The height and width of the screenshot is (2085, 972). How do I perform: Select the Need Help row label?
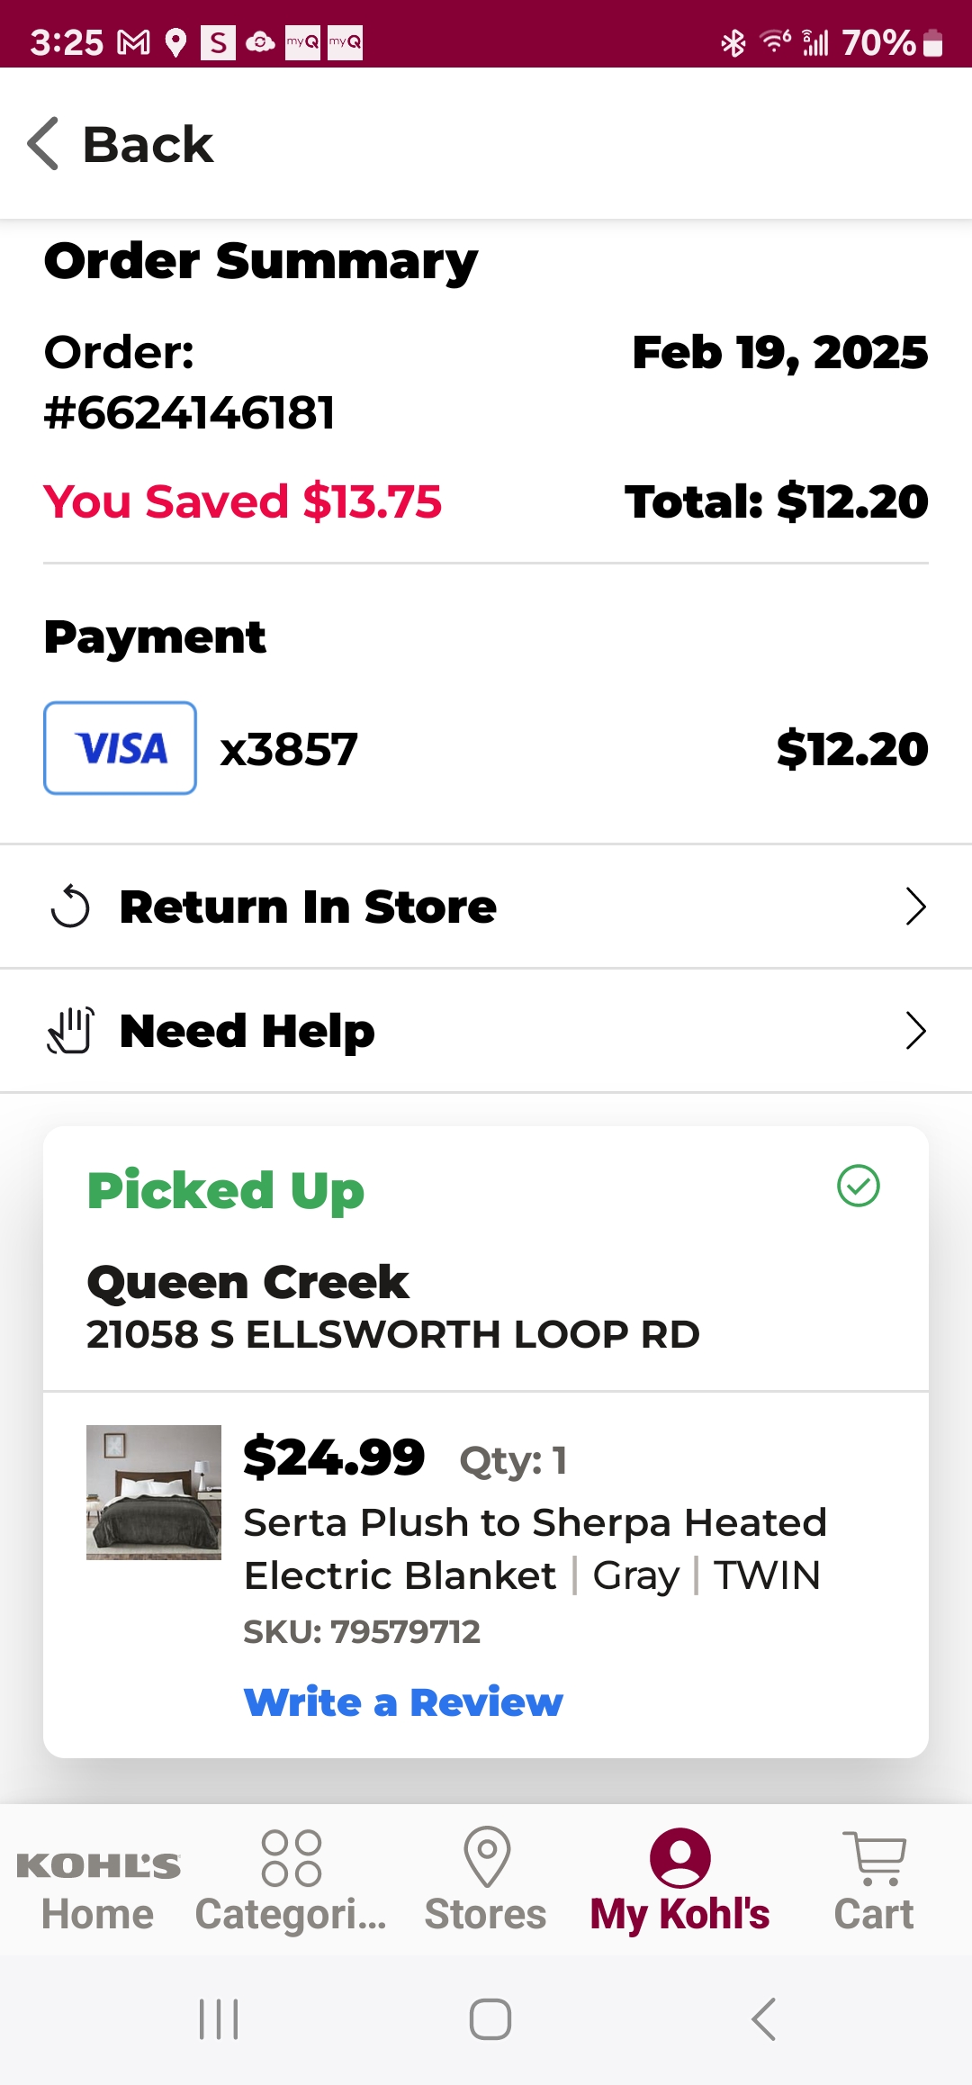pyautogui.click(x=247, y=1032)
